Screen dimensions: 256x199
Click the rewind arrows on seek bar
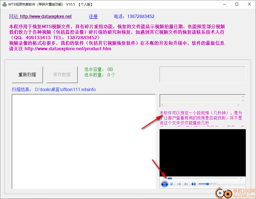coord(165,178)
